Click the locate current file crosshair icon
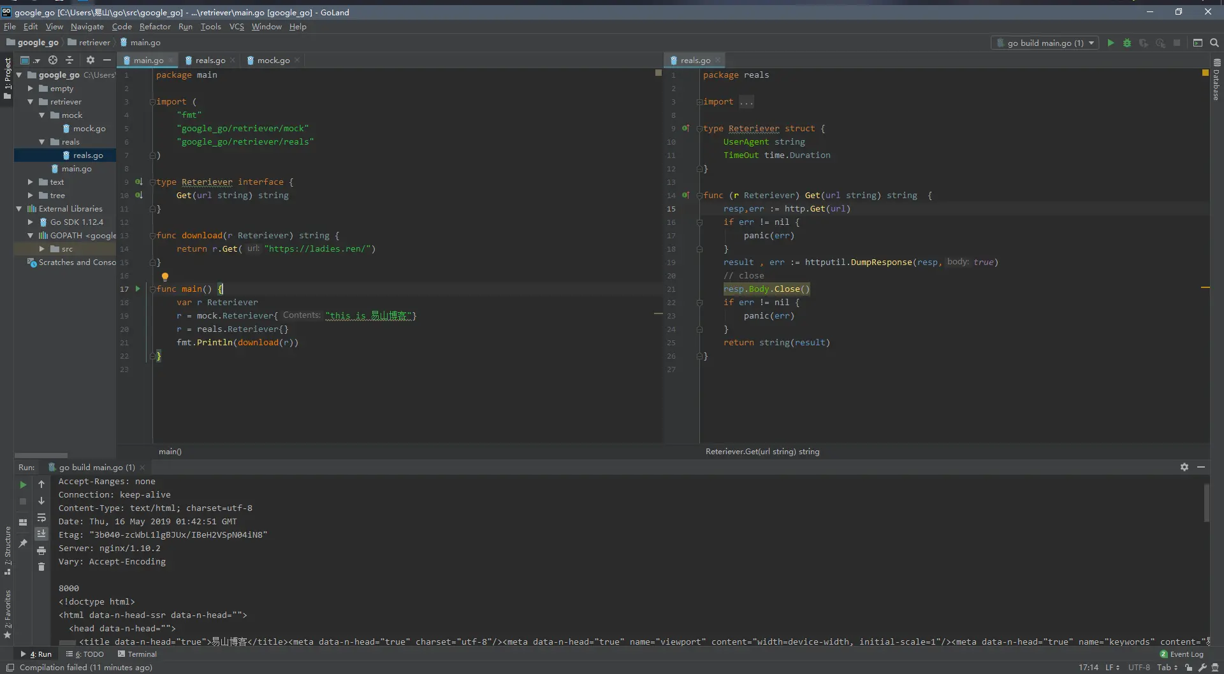This screenshot has height=674, width=1224. tap(53, 60)
